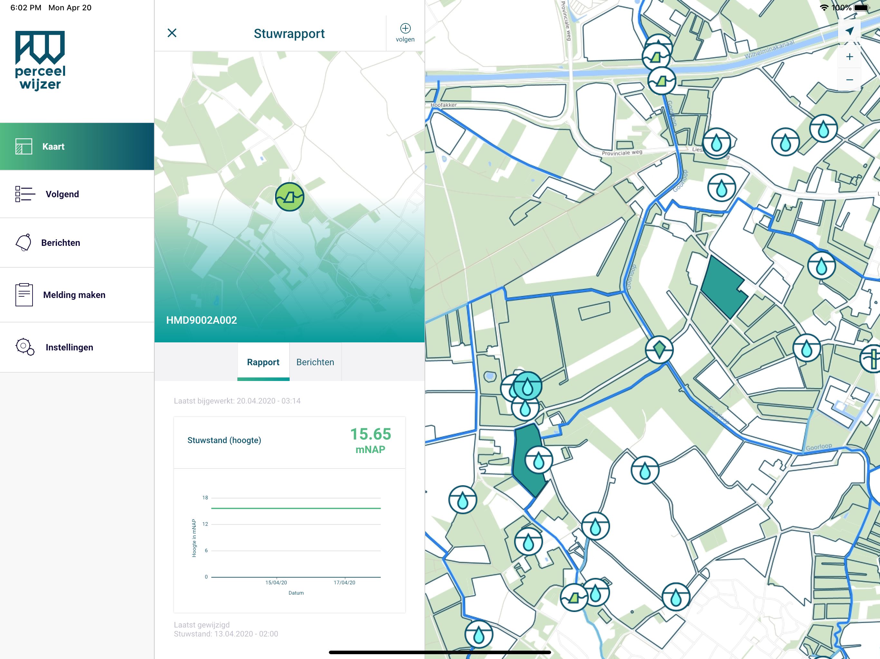Click the clipboard icon for Melding maken
Screen dimensions: 880x659
pos(24,294)
